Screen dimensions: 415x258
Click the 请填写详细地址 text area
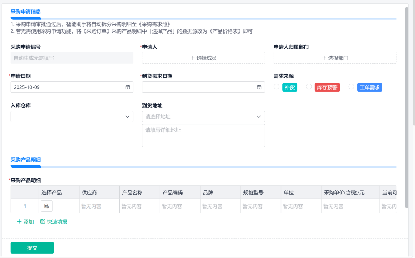pos(203,136)
